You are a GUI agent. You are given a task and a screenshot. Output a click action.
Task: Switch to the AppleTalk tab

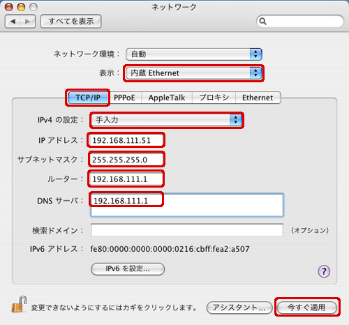[x=167, y=98]
